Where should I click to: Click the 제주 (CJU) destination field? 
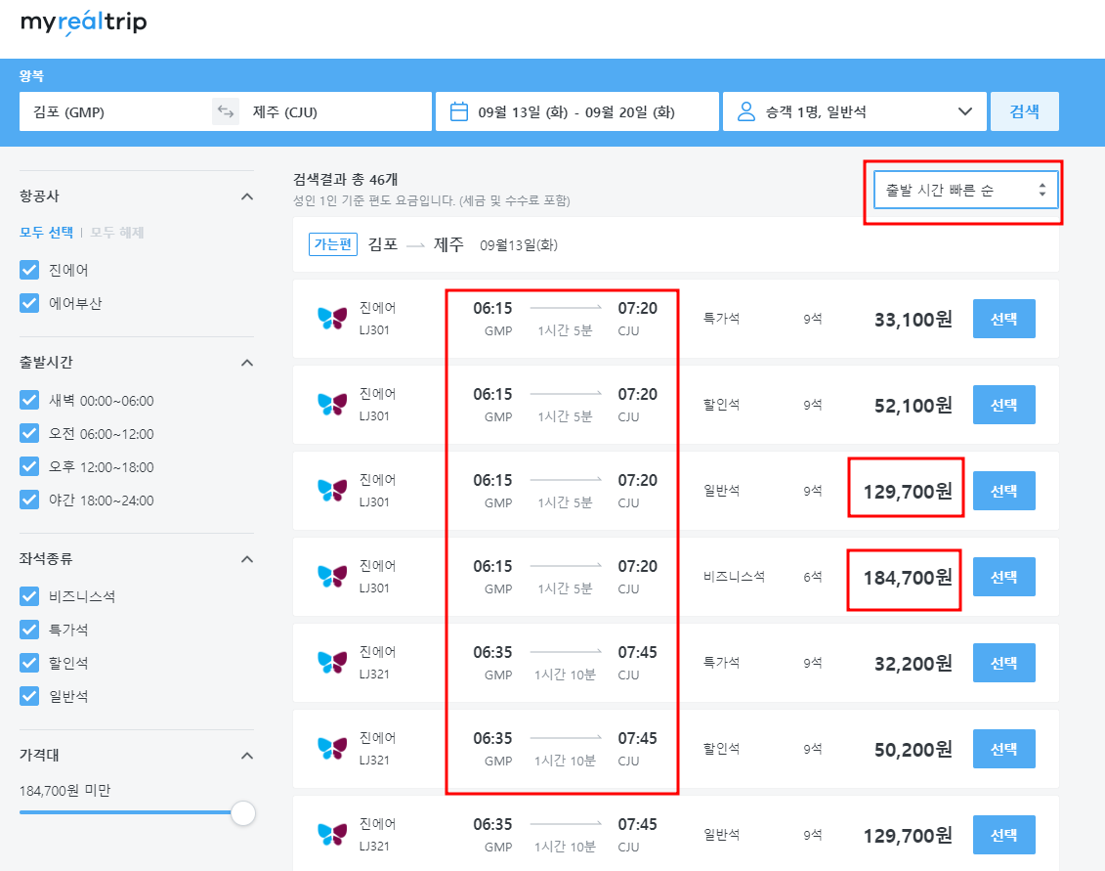click(x=335, y=111)
